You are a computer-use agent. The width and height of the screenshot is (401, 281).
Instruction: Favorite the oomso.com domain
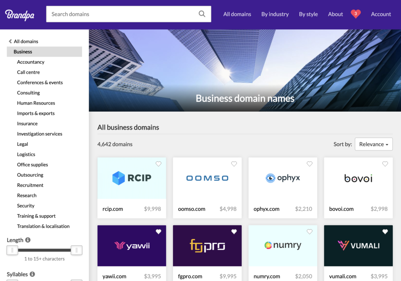234,164
